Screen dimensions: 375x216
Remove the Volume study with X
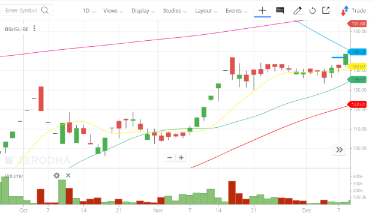click(68, 175)
